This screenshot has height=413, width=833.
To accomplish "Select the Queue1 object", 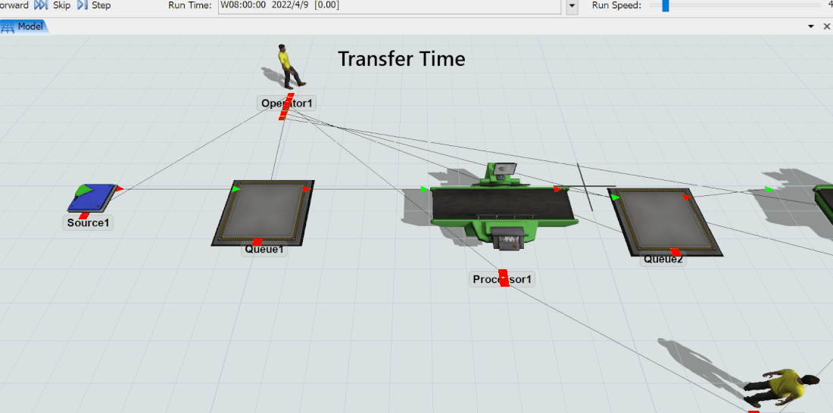I will click(263, 212).
